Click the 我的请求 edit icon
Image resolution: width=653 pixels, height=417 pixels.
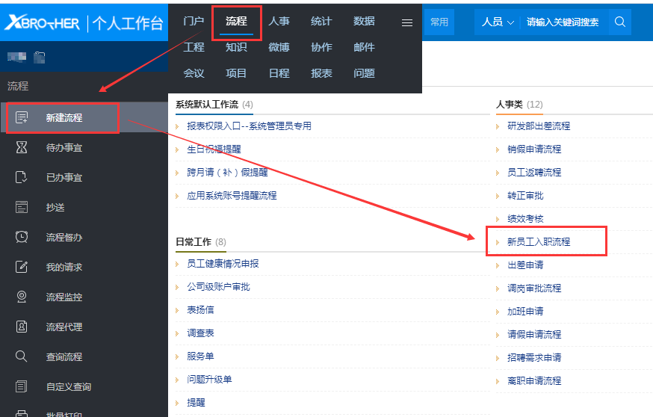(x=22, y=267)
